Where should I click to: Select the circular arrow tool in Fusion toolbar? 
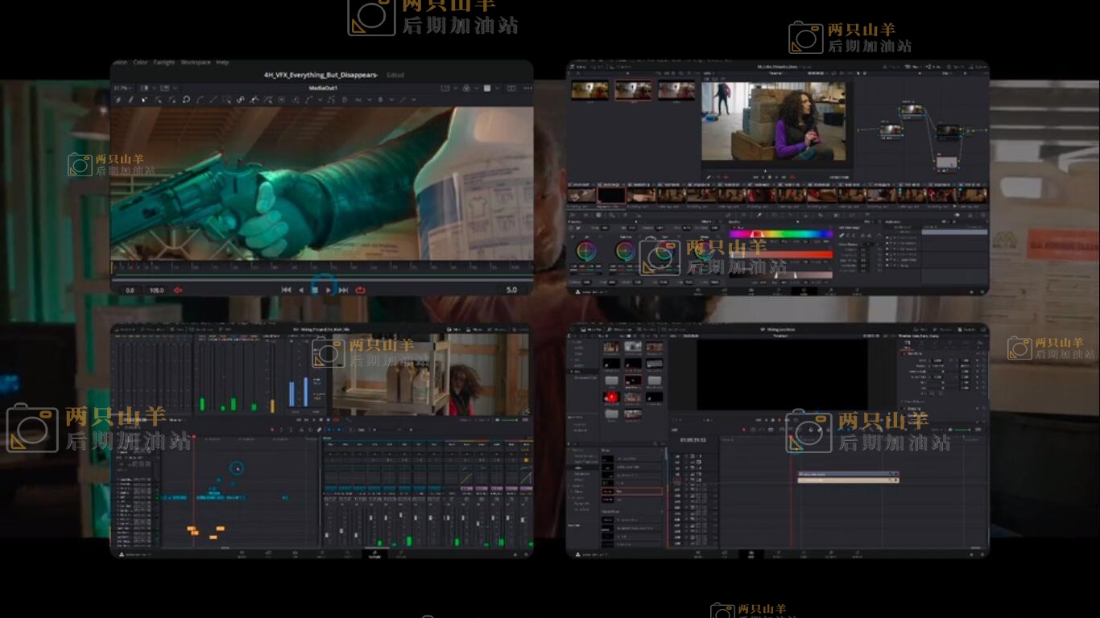point(186,100)
